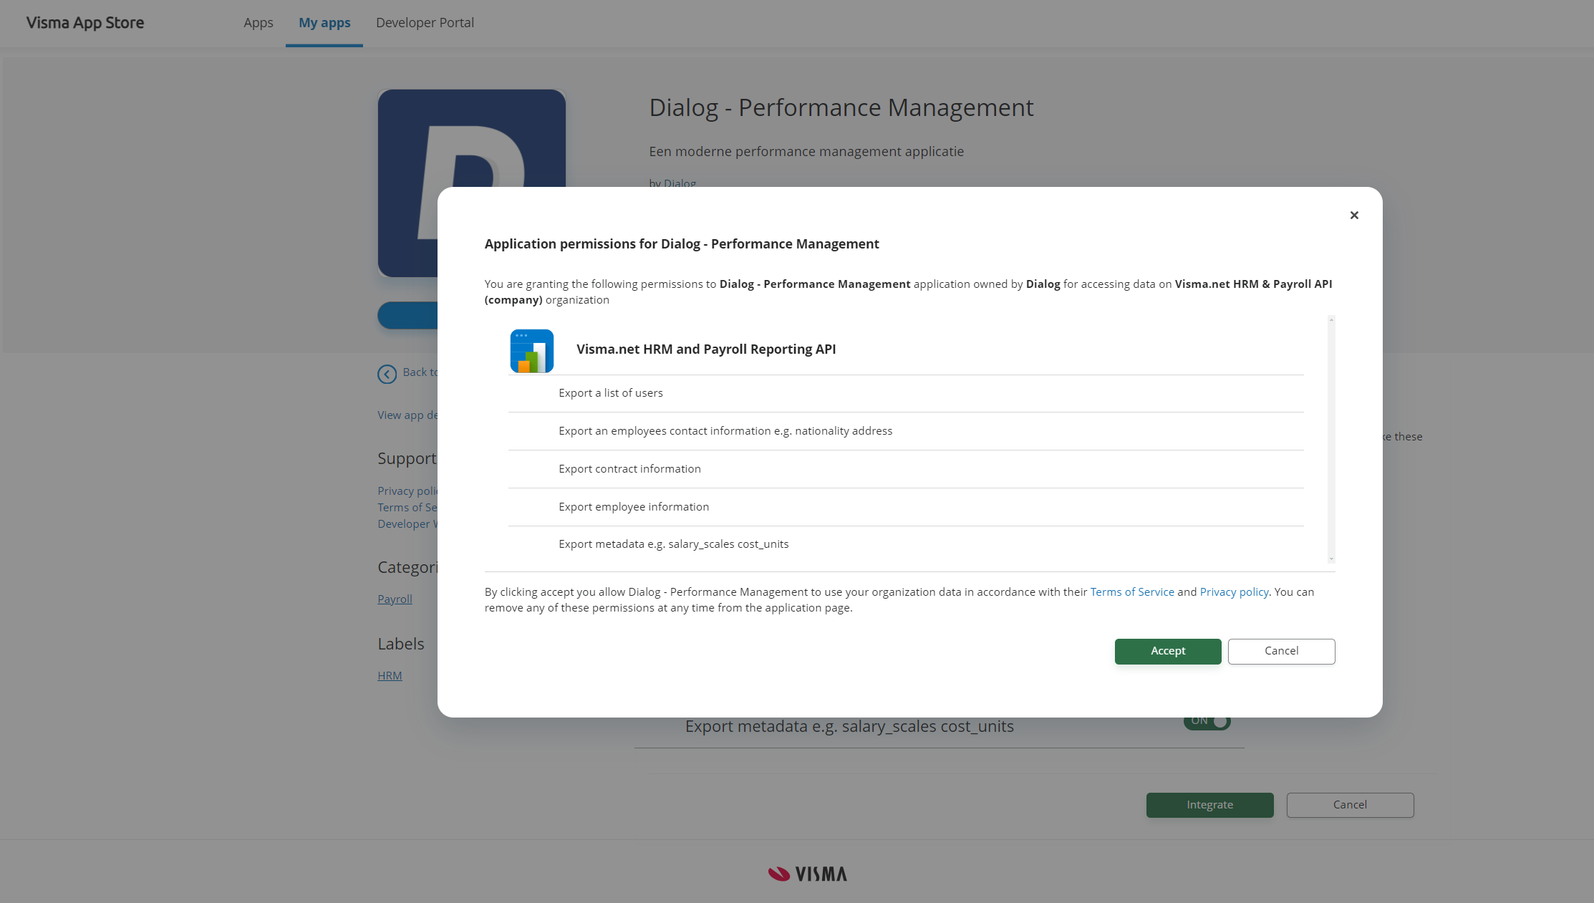
Task: Click the scrollbar up arrow in permissions list
Action: 1331,319
